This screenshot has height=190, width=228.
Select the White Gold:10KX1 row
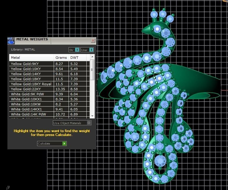[50, 99]
